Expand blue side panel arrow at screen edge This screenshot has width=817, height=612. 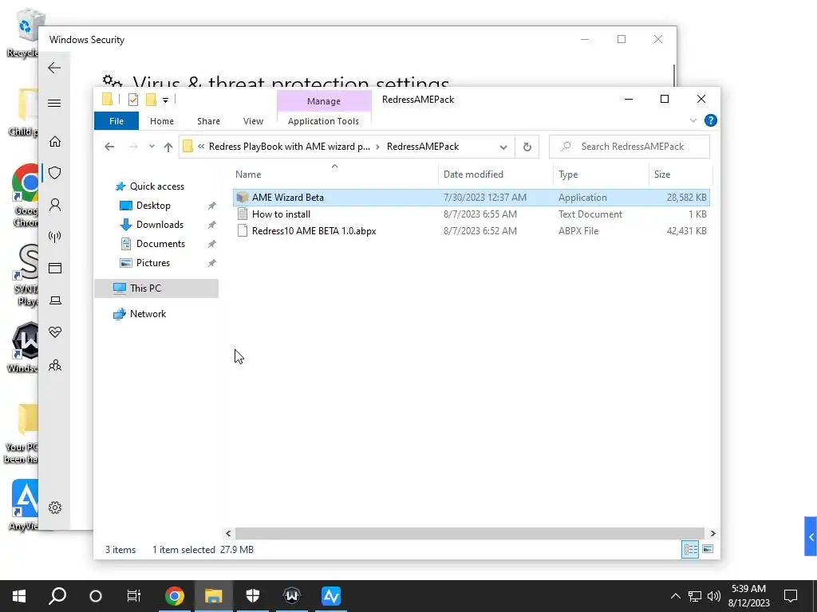(811, 536)
